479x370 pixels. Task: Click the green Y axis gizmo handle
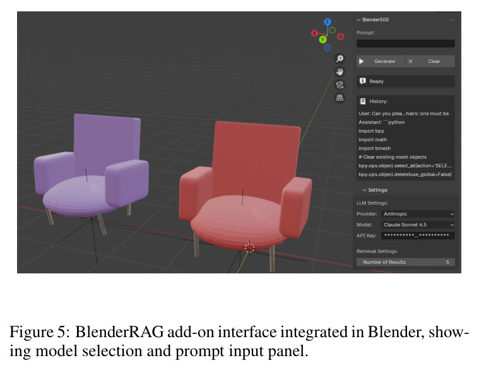(322, 40)
